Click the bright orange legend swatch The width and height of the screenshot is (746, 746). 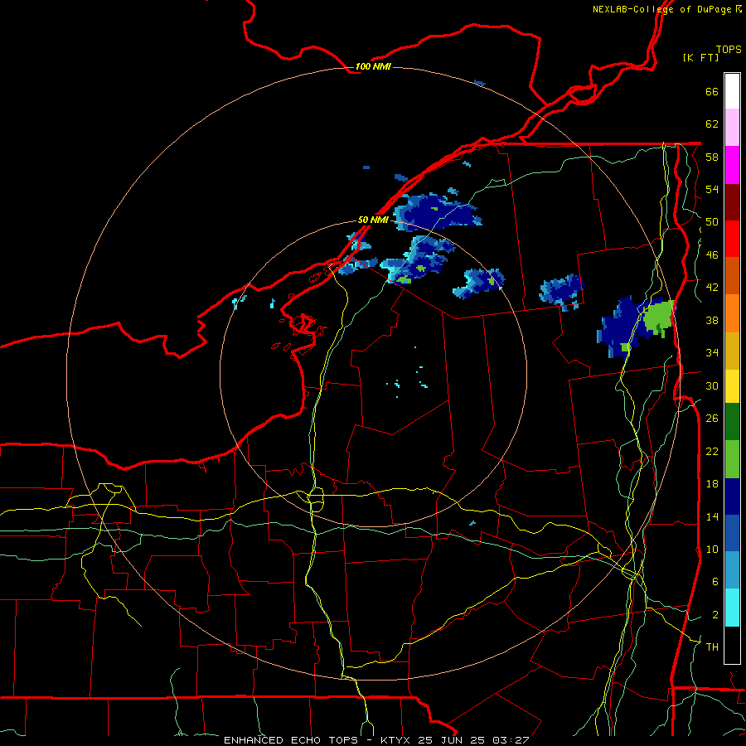click(x=732, y=313)
